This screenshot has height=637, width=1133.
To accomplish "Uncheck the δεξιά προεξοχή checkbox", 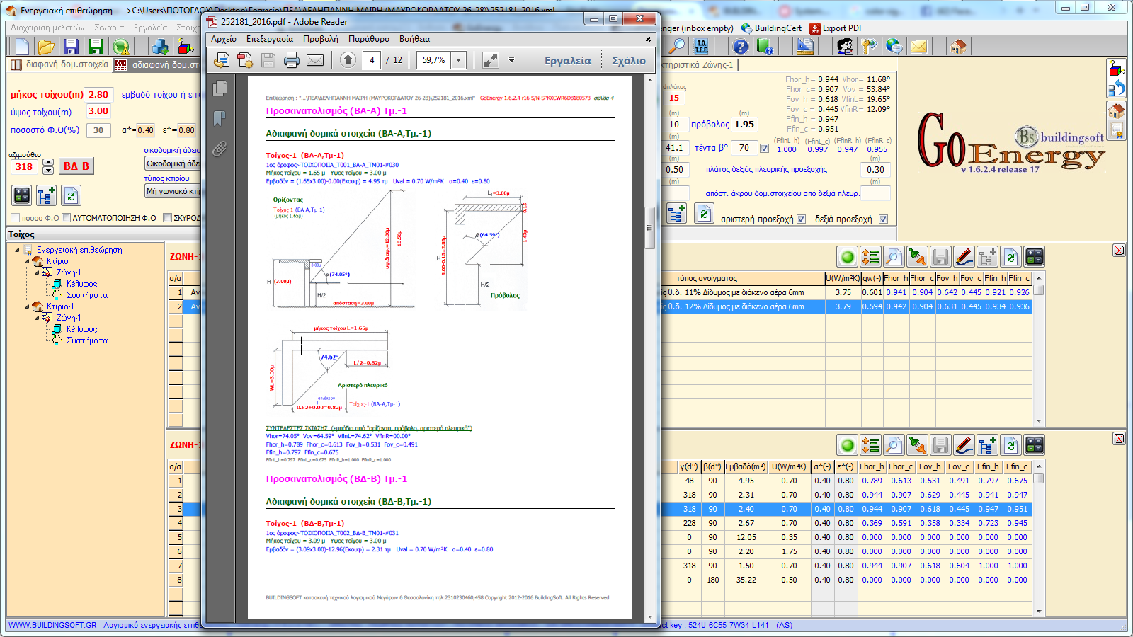I will pyautogui.click(x=883, y=219).
